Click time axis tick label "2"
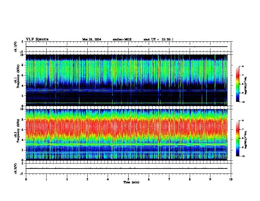 (x=67, y=179)
